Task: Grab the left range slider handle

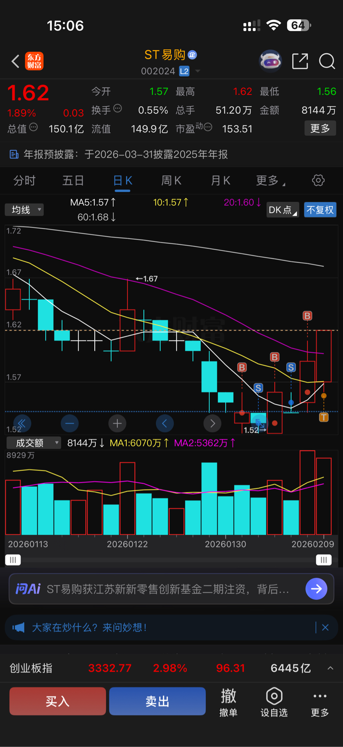Action: 13,559
